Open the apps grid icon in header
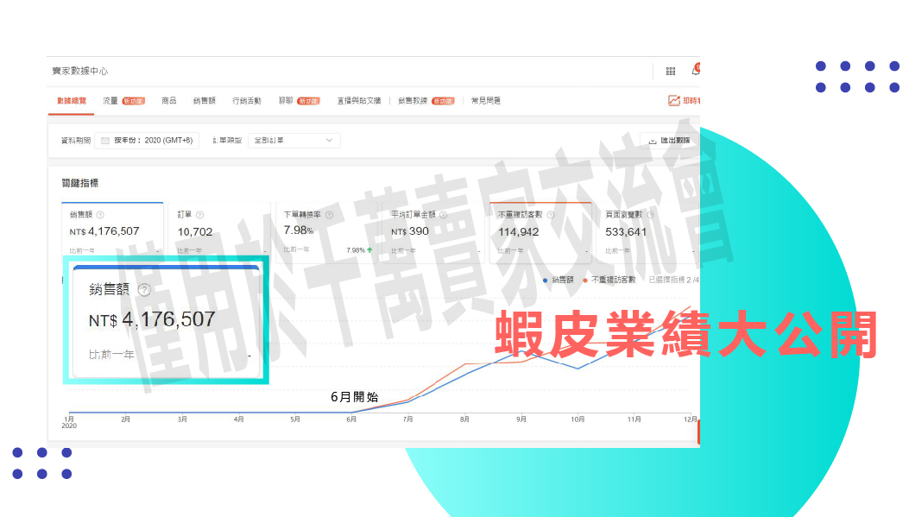The image size is (909, 517). [671, 71]
